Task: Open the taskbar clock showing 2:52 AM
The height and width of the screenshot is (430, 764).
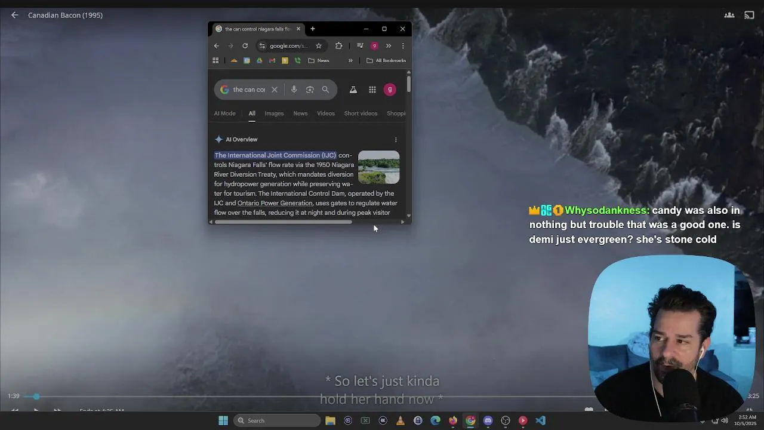Action: 747,420
